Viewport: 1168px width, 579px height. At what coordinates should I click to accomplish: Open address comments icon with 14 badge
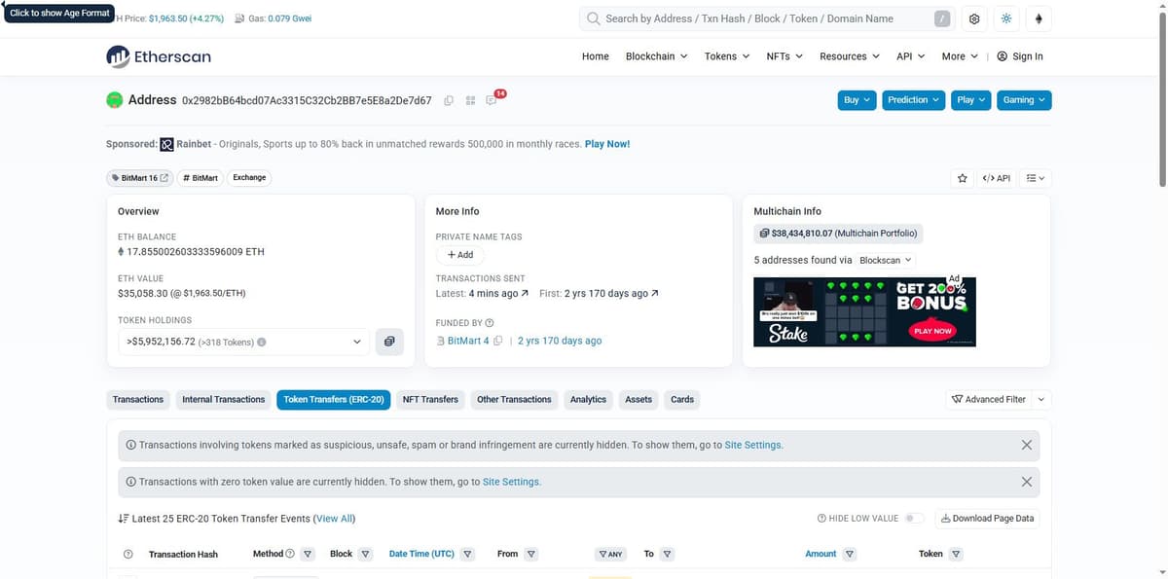pos(492,100)
